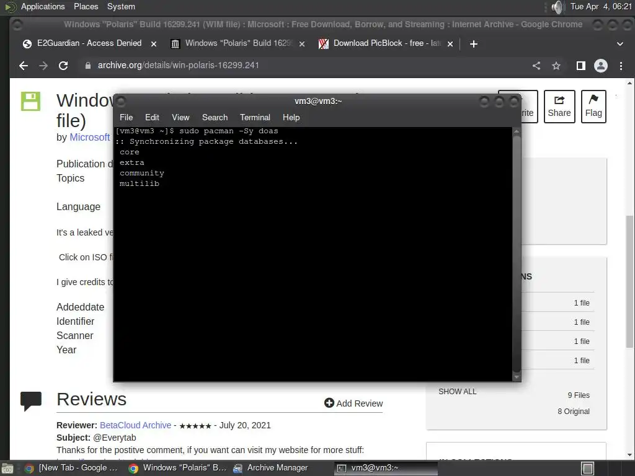Click the Share button on archive page

[x=559, y=107]
